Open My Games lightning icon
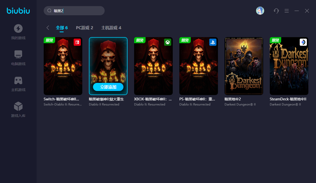The image size is (316, 183). pyautogui.click(x=18, y=28)
